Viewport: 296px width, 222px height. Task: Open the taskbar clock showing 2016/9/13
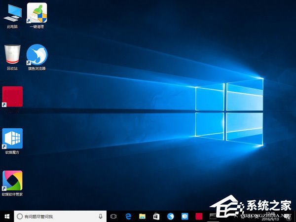[270, 217]
